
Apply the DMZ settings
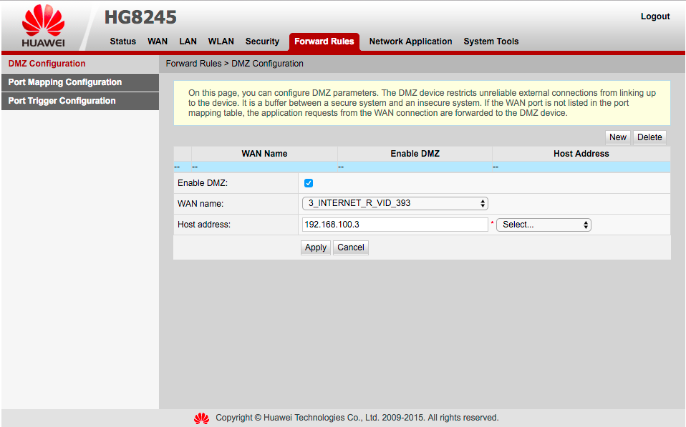[x=316, y=247]
